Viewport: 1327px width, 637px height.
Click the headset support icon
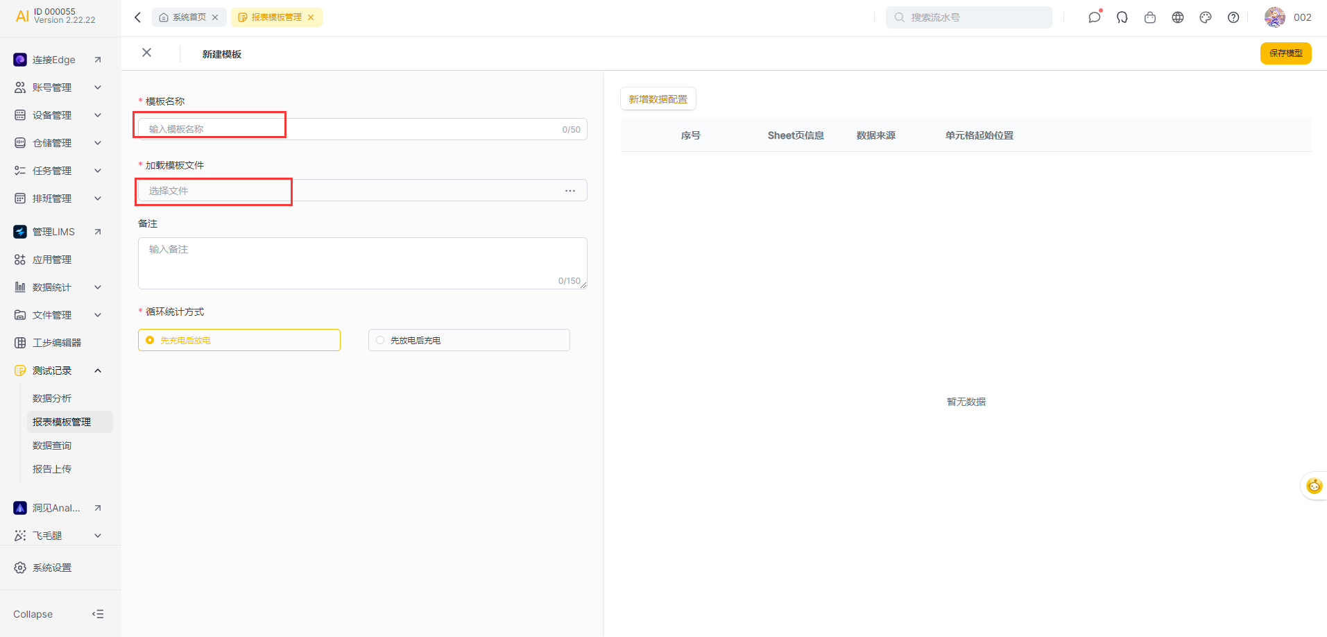tap(1122, 17)
